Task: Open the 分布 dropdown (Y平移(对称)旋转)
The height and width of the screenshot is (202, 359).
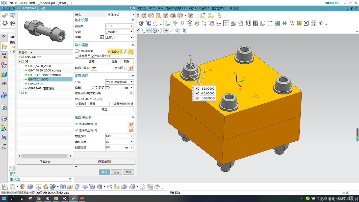Action: coord(119,82)
